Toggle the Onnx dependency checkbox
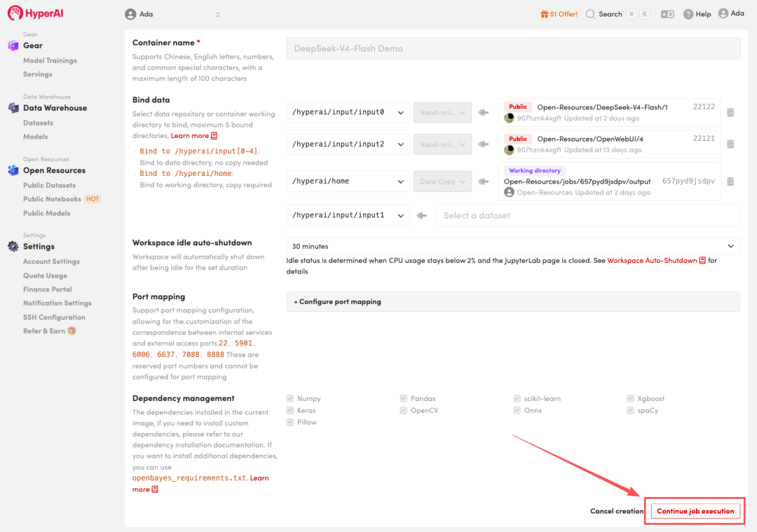Screen dimensions: 757x532 click(517, 410)
